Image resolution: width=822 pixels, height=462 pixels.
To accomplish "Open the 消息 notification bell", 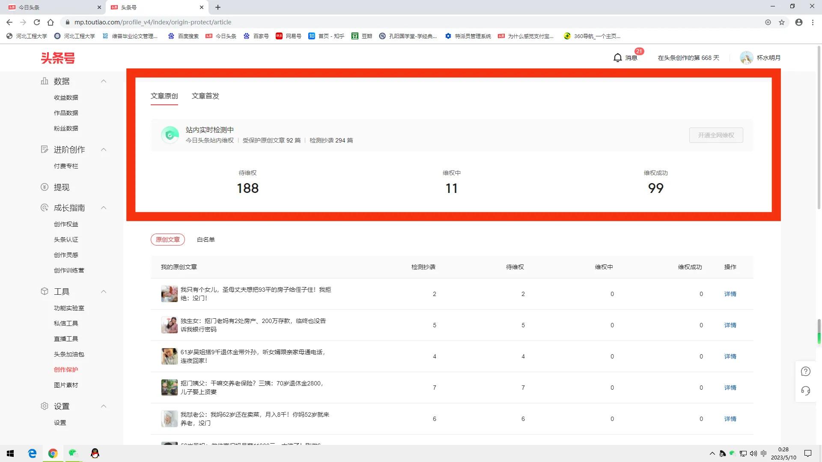I will (x=618, y=57).
